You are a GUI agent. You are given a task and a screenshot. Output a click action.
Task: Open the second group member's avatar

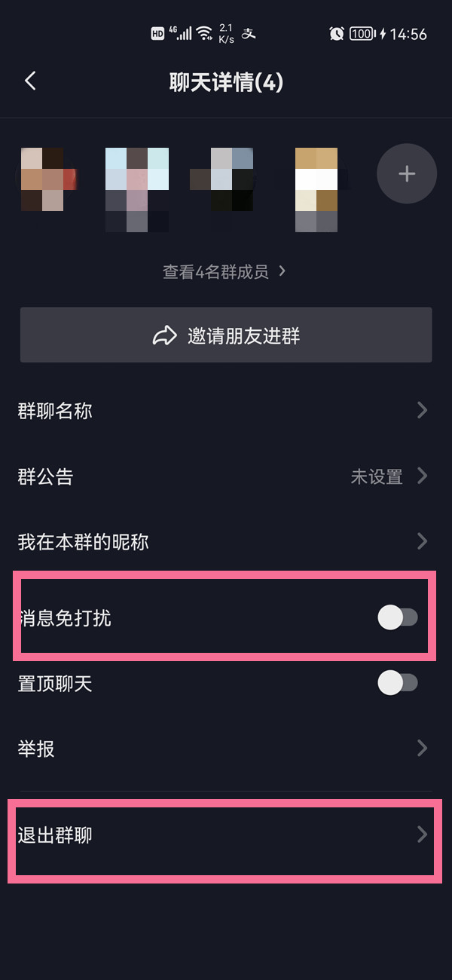coord(136,181)
